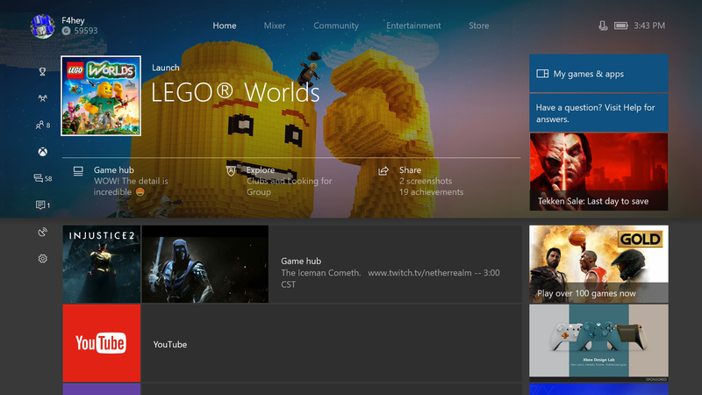The width and height of the screenshot is (702, 395).
Task: Click the 3:43 PM clock
Action: (649, 26)
